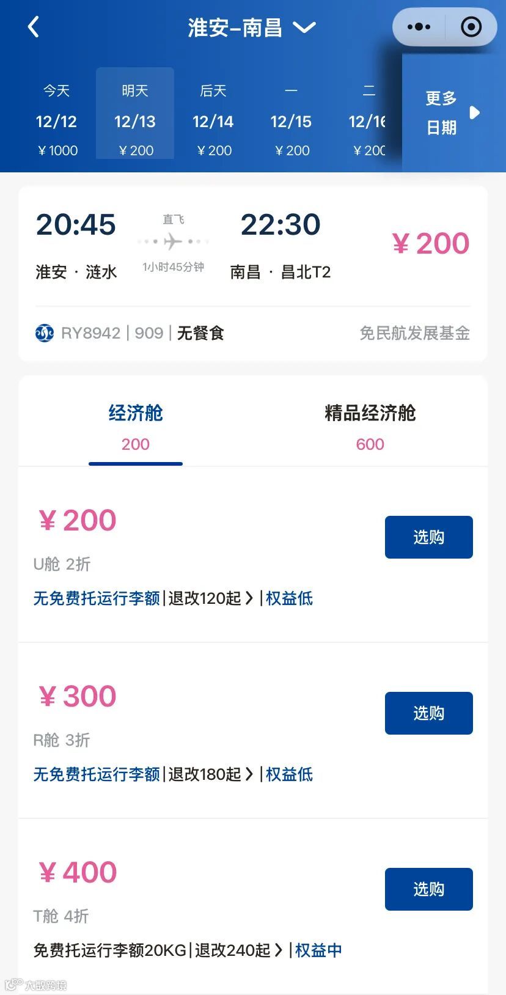Click 选购 for the ¥200 U舱 fare
This screenshot has width=506, height=995.
(x=429, y=537)
